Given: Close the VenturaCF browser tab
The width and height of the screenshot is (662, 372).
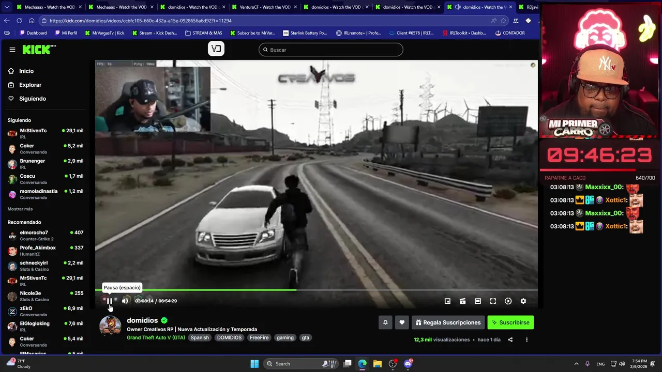Looking at the screenshot, I should [x=296, y=7].
